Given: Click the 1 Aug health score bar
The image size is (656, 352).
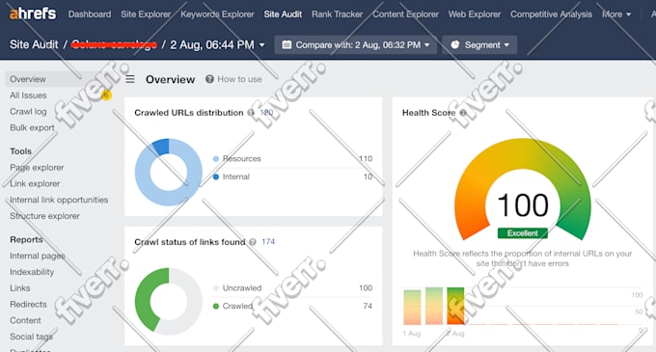Looking at the screenshot, I should (412, 308).
